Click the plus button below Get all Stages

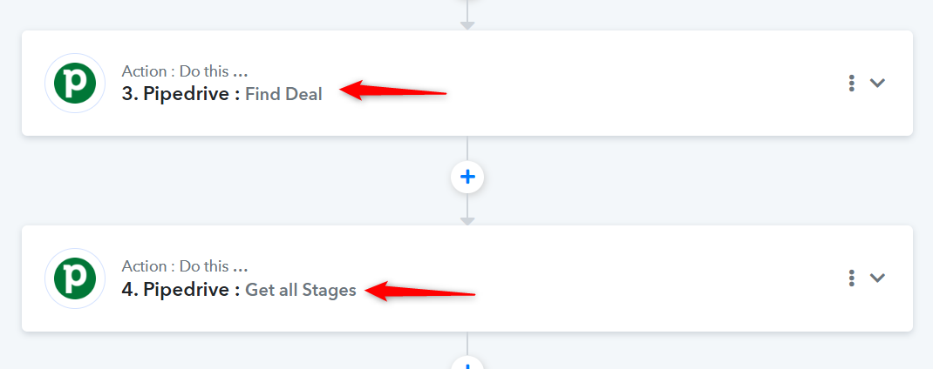tap(467, 364)
